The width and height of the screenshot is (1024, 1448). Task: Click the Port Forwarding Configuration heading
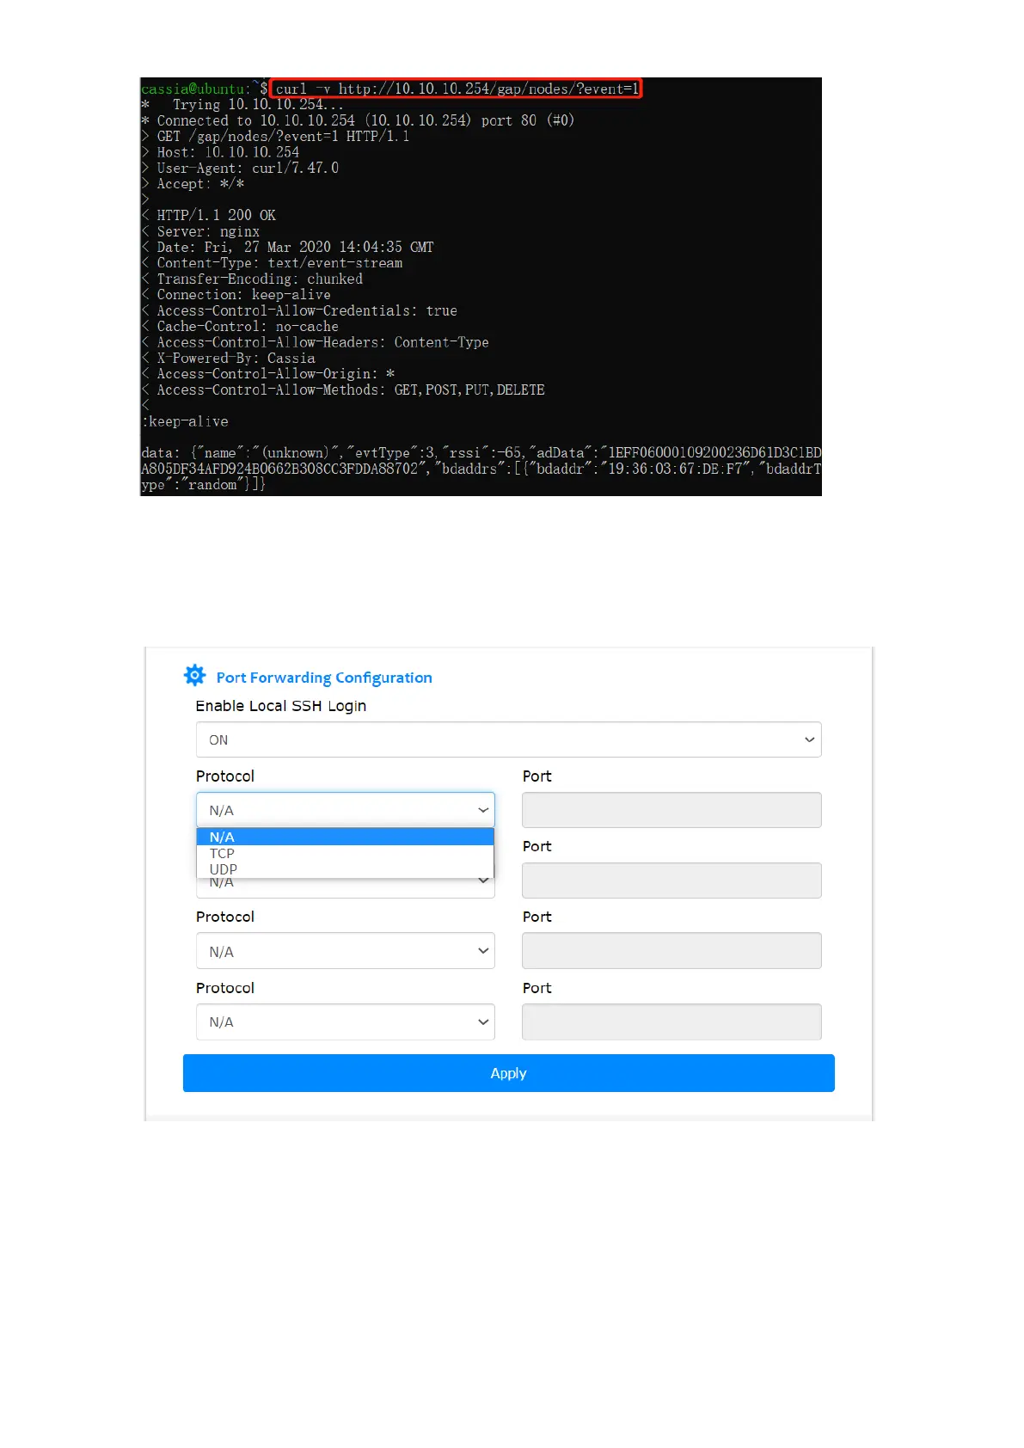tap(324, 678)
